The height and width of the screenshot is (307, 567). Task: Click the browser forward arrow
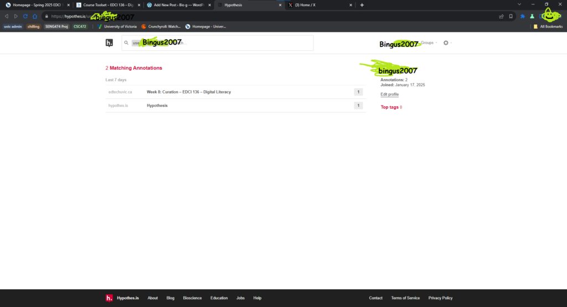pyautogui.click(x=16, y=16)
